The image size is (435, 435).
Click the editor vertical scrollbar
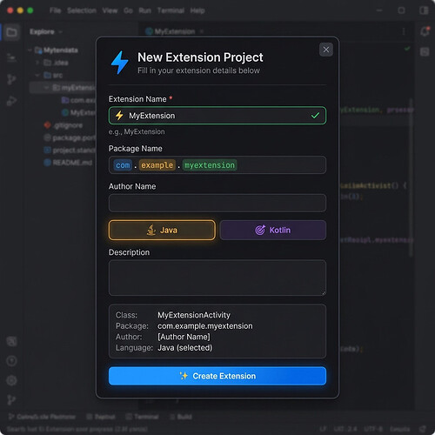pos(411,177)
